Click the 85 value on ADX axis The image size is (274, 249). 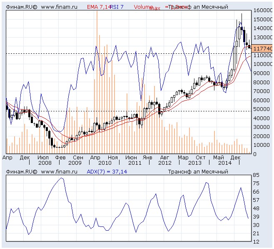(256, 175)
